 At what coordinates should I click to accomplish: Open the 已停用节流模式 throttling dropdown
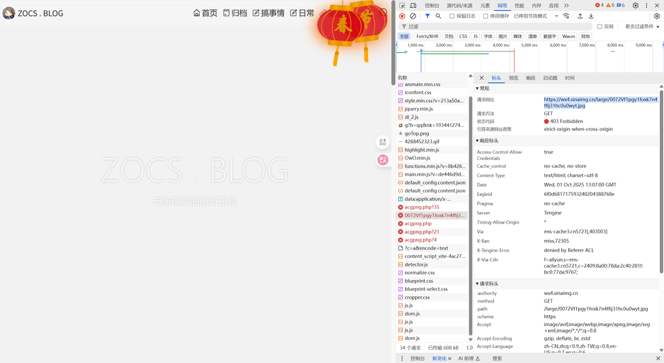536,16
